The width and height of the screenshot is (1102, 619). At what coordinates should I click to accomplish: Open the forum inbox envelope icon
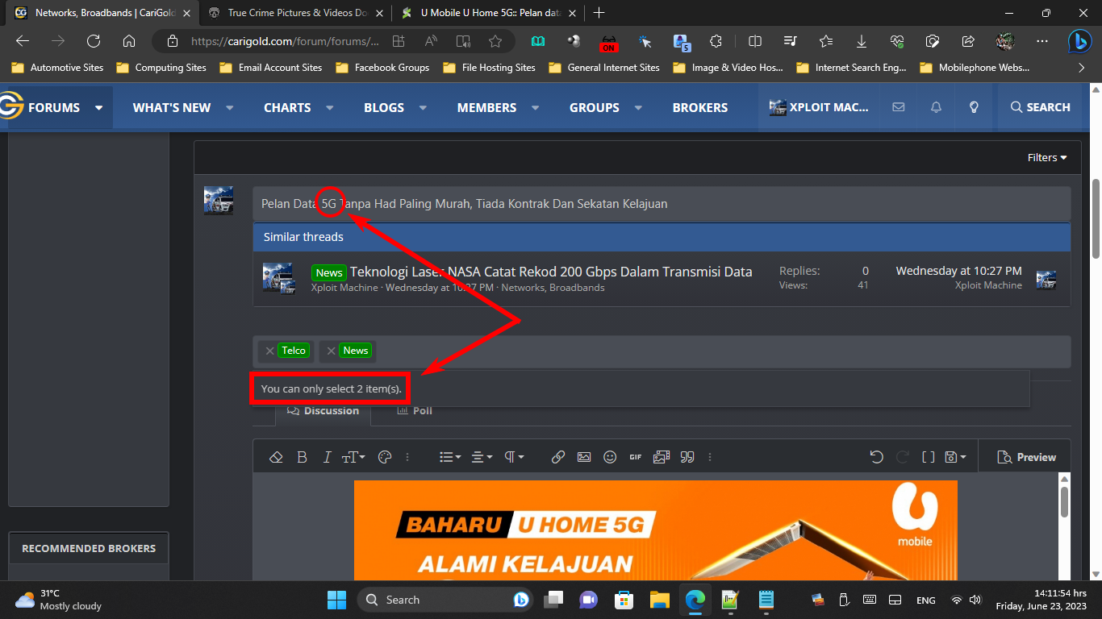point(898,107)
